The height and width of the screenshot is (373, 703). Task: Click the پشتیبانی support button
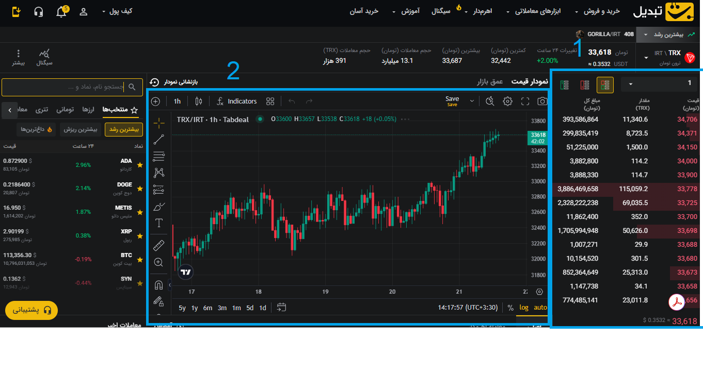click(x=31, y=310)
